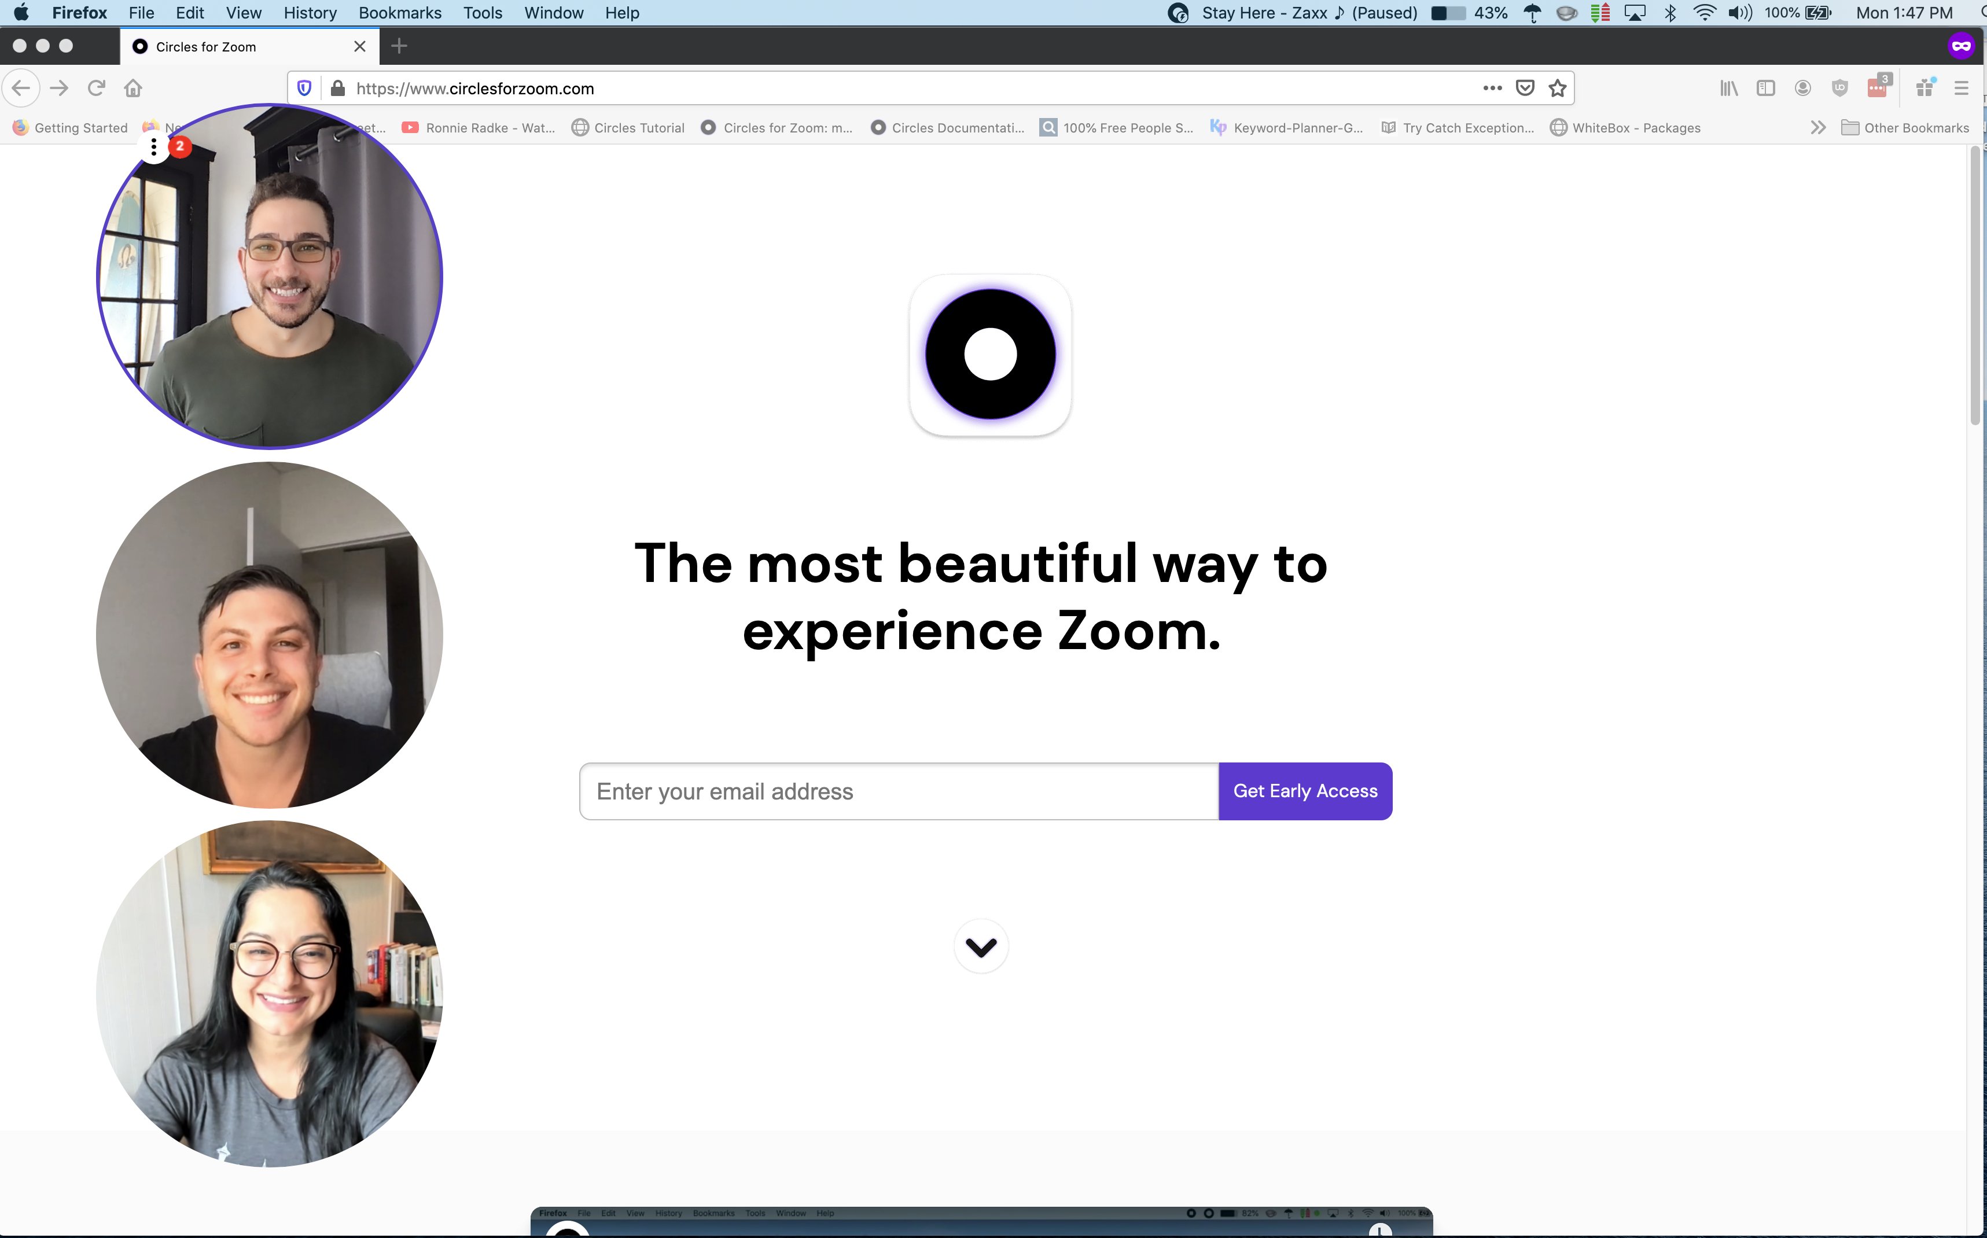Click the Get Early Access button

click(1305, 791)
